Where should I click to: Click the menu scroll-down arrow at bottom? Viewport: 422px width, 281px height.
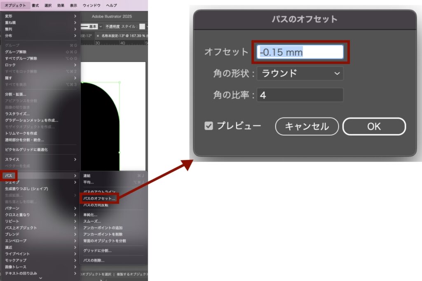[40, 278]
